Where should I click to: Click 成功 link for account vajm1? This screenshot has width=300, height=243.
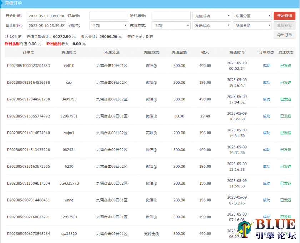pyautogui.click(x=266, y=133)
